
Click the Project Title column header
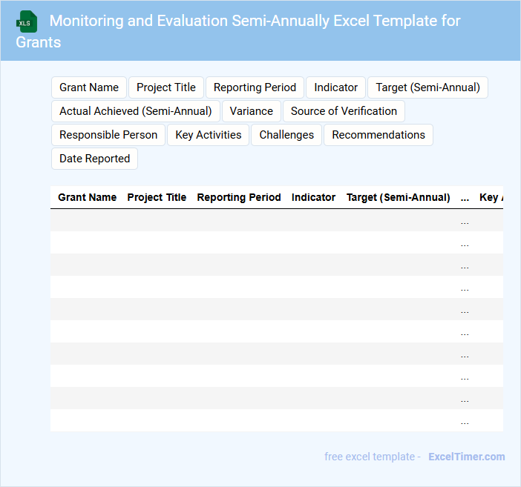tap(157, 198)
